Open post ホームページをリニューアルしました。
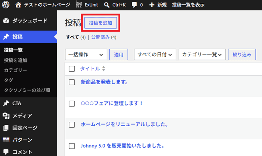This screenshot has width=262, height=156. pos(124,124)
